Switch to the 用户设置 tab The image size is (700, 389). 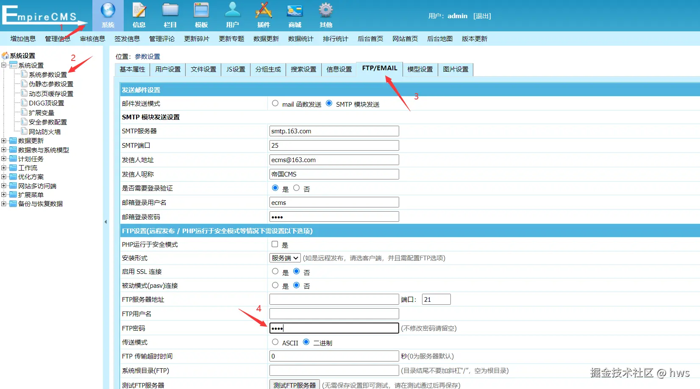pos(168,69)
